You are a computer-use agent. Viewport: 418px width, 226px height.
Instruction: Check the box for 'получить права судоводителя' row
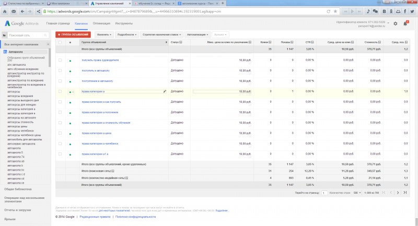60,60
